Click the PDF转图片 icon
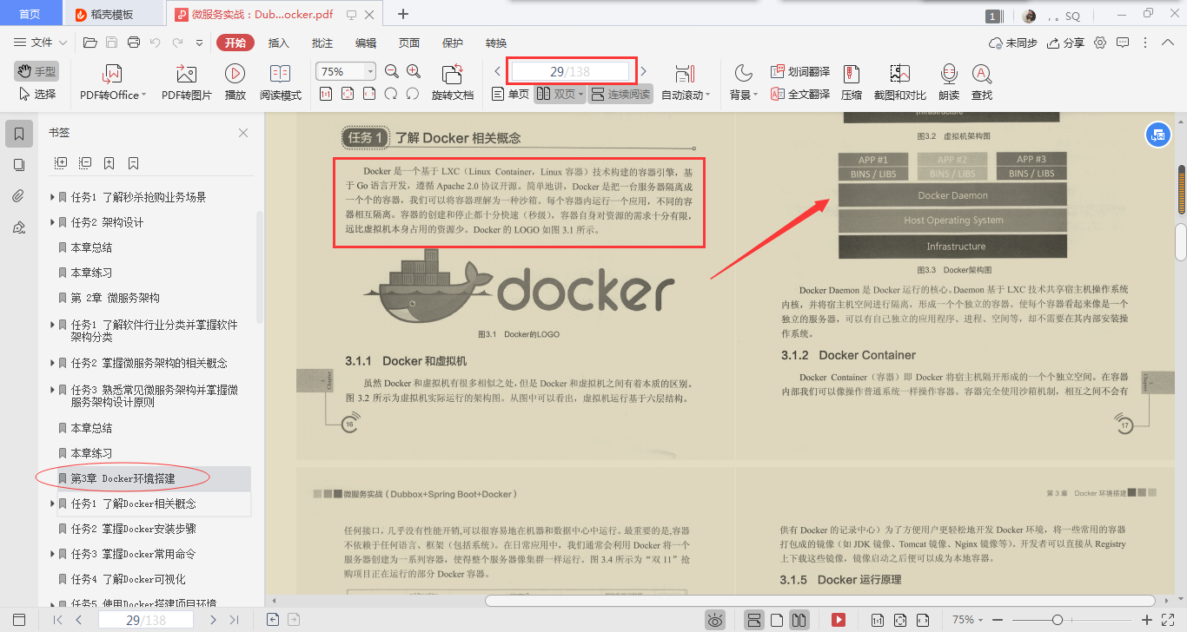The height and width of the screenshot is (632, 1187). click(x=186, y=74)
